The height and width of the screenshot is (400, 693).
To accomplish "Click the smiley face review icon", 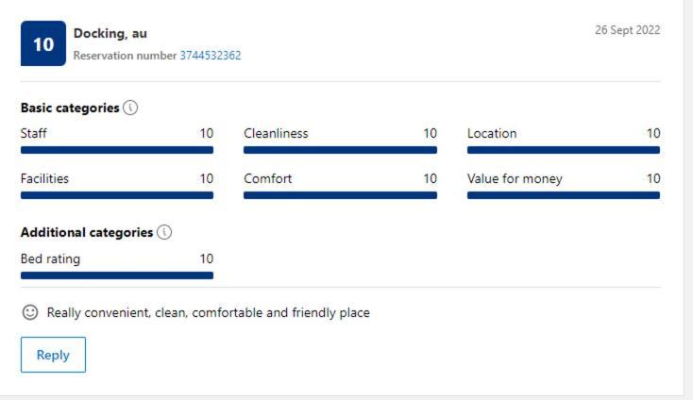I will pyautogui.click(x=30, y=312).
